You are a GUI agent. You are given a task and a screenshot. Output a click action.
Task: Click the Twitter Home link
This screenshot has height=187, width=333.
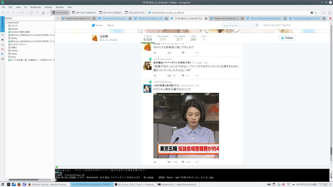97,25
